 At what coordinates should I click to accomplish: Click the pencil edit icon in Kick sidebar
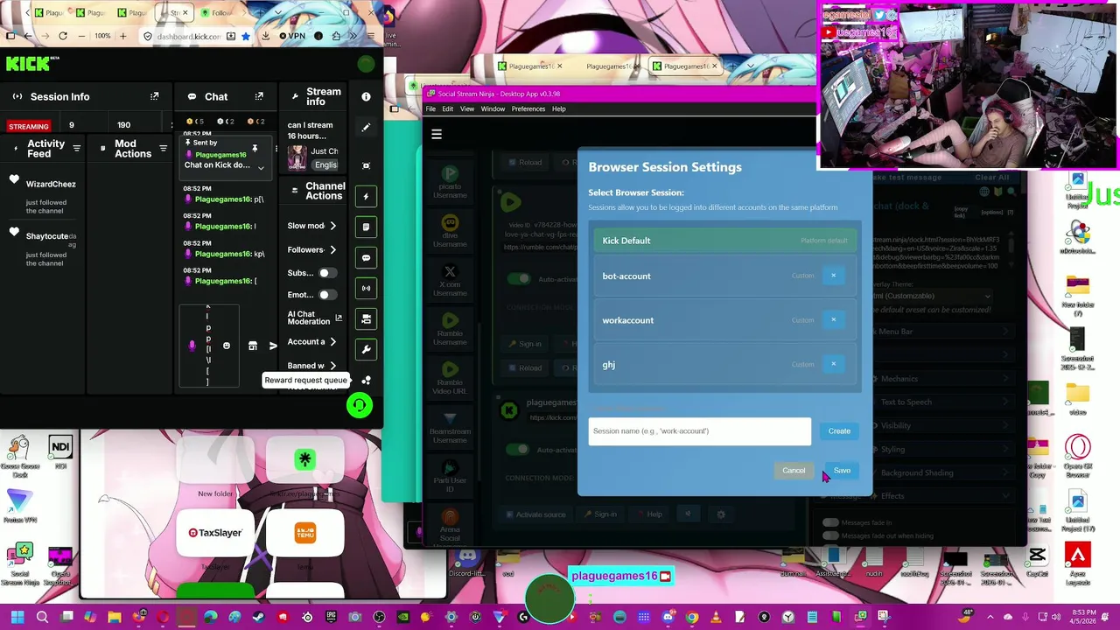point(366,128)
